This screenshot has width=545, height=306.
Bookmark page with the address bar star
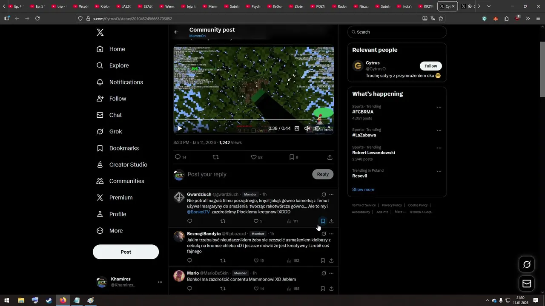coord(441,19)
